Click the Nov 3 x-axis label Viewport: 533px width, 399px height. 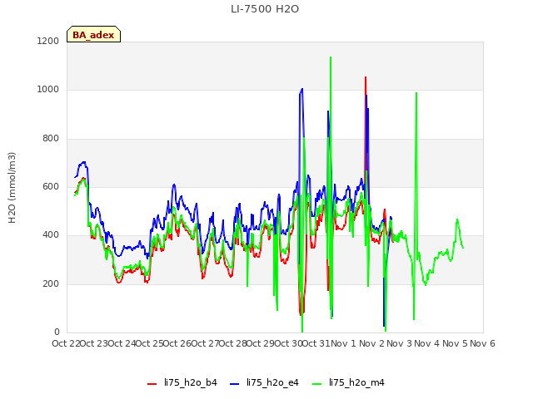(400, 343)
